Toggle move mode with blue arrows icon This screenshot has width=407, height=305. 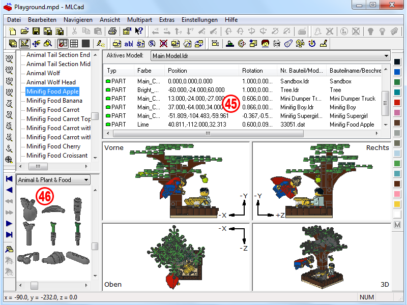36,44
